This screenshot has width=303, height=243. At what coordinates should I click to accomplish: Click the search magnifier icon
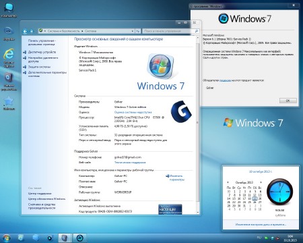click(197, 31)
